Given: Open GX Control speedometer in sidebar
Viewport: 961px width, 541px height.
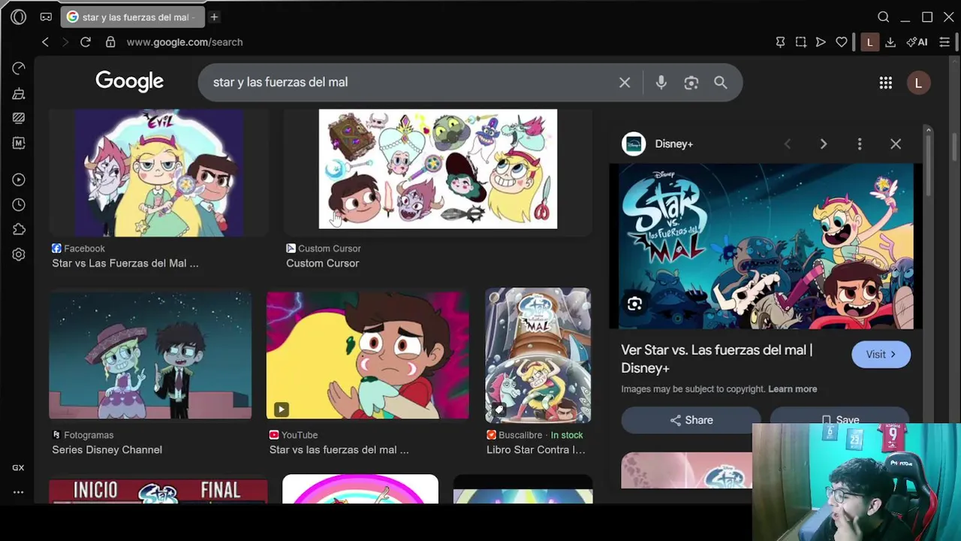Looking at the screenshot, I should point(19,68).
